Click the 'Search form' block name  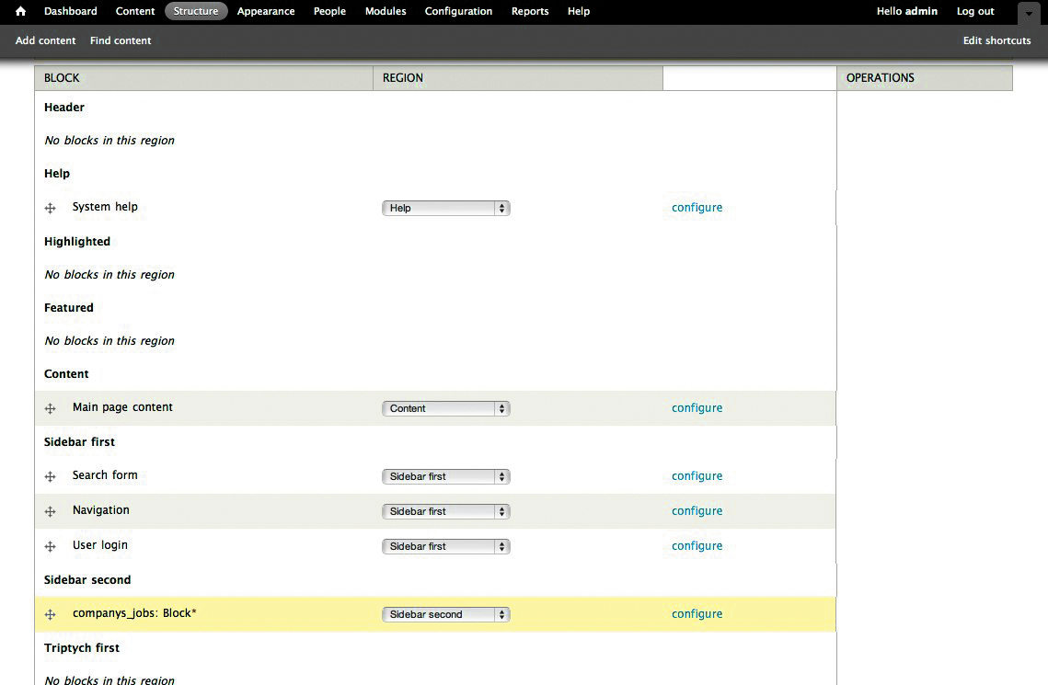click(105, 475)
